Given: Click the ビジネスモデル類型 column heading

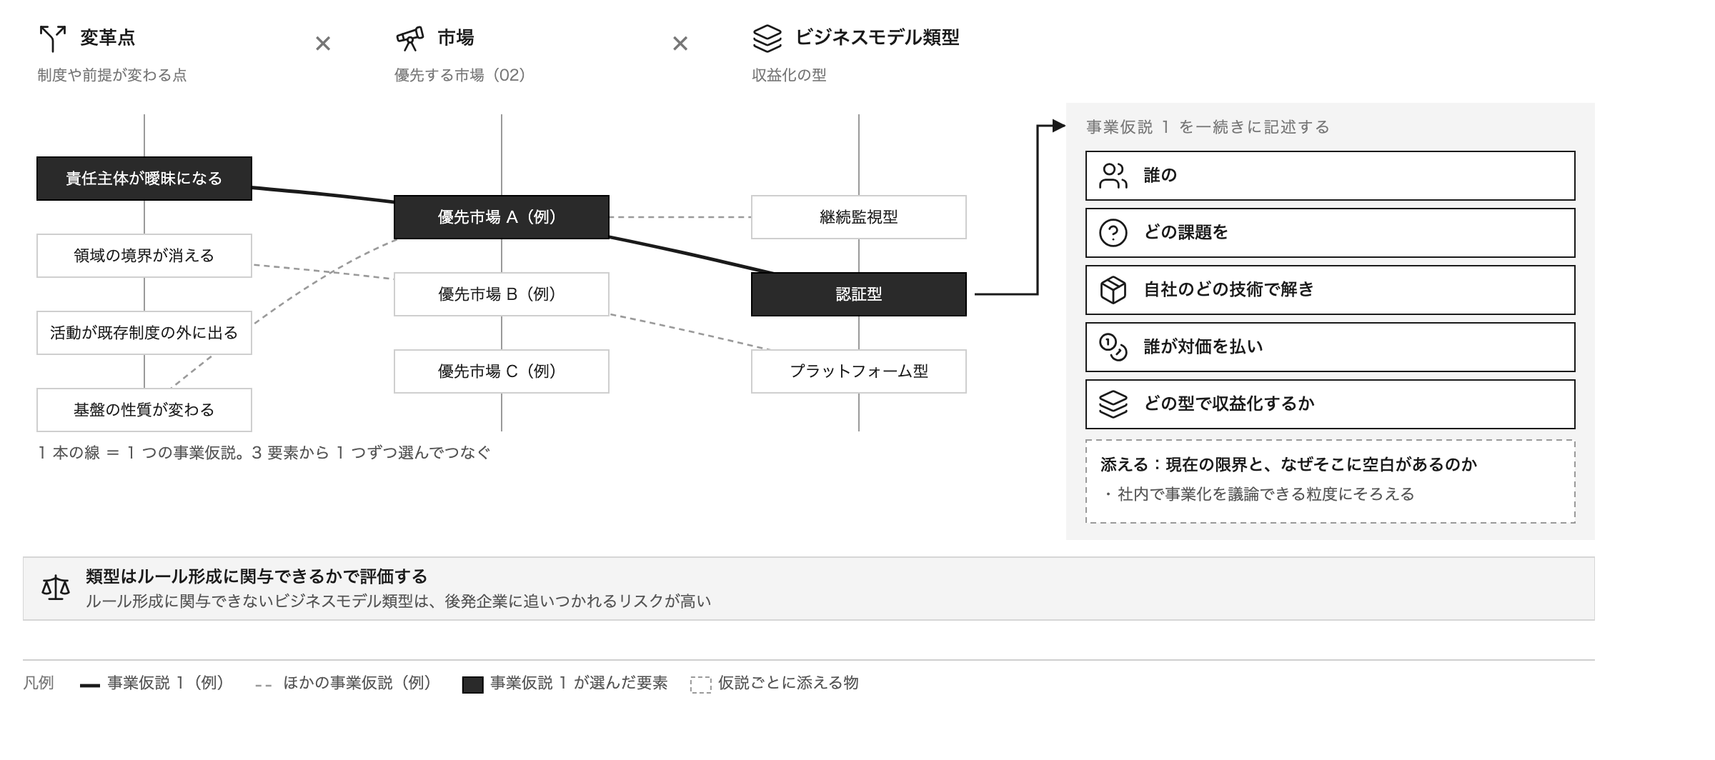Looking at the screenshot, I should click(877, 38).
